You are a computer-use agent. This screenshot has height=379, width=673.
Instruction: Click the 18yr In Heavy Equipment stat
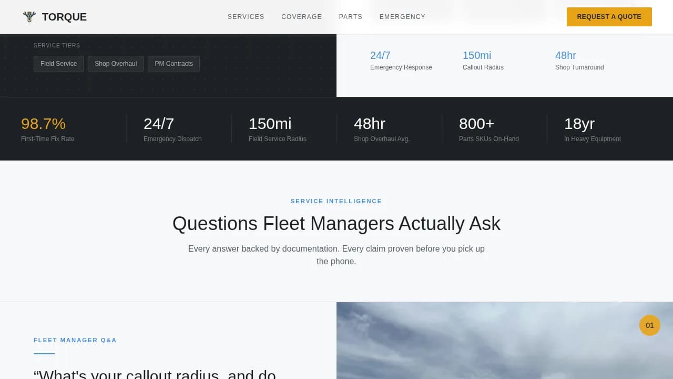click(x=592, y=128)
